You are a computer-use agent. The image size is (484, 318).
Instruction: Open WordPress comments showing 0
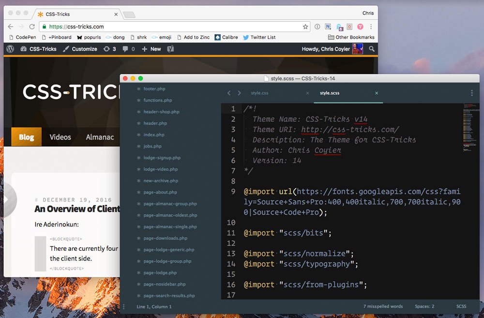coord(129,49)
